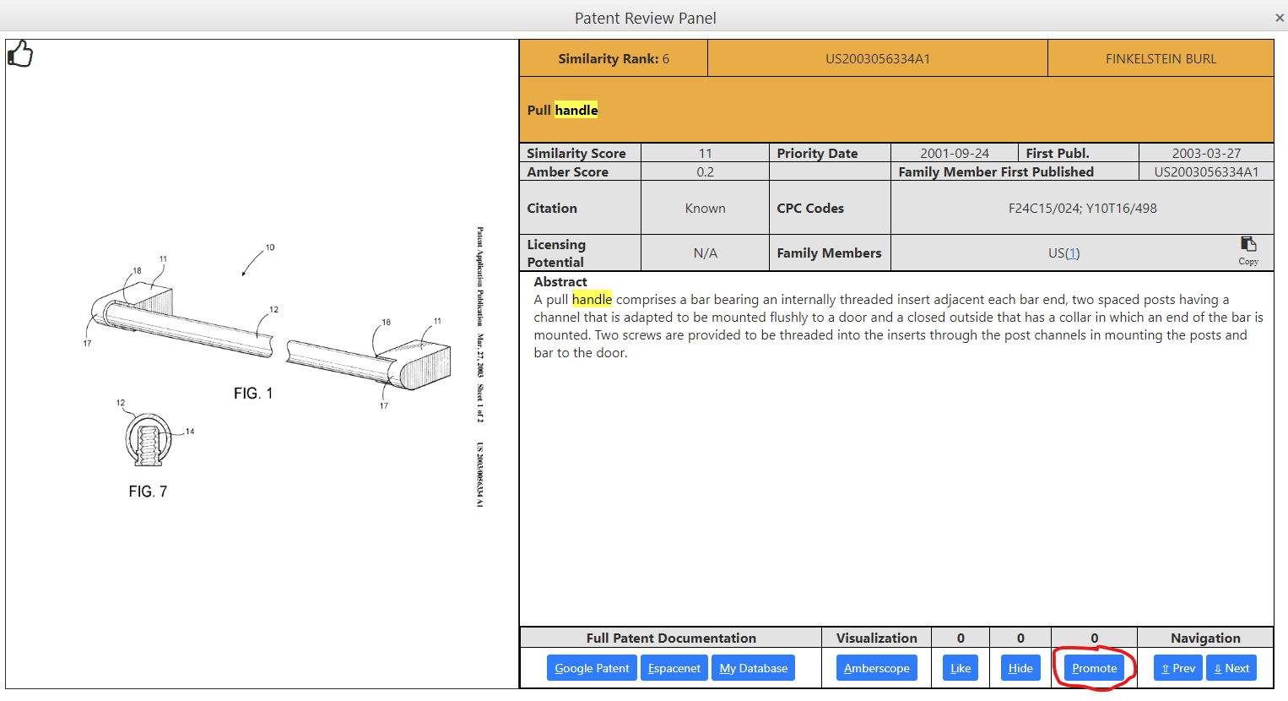This screenshot has width=1288, height=701.
Task: Click the Family Member First Published value
Action: click(x=1207, y=171)
